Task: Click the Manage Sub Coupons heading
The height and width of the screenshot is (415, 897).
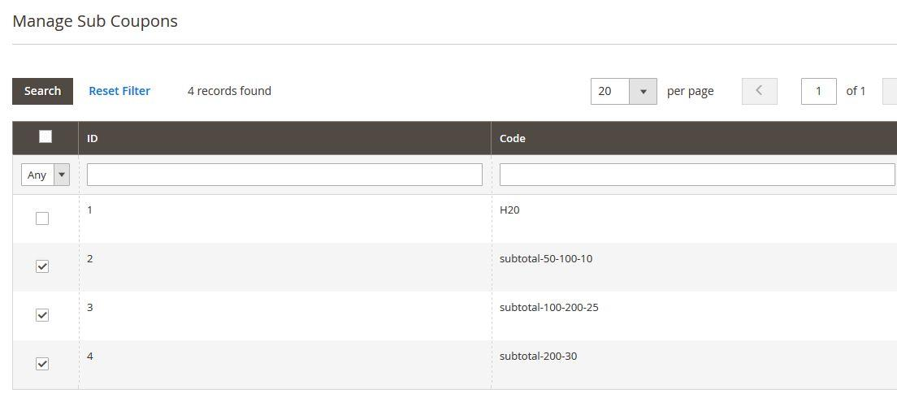Action: [x=95, y=21]
